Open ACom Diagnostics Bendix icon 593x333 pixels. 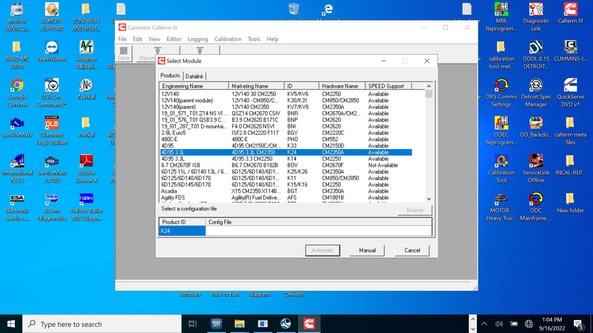click(x=52, y=207)
